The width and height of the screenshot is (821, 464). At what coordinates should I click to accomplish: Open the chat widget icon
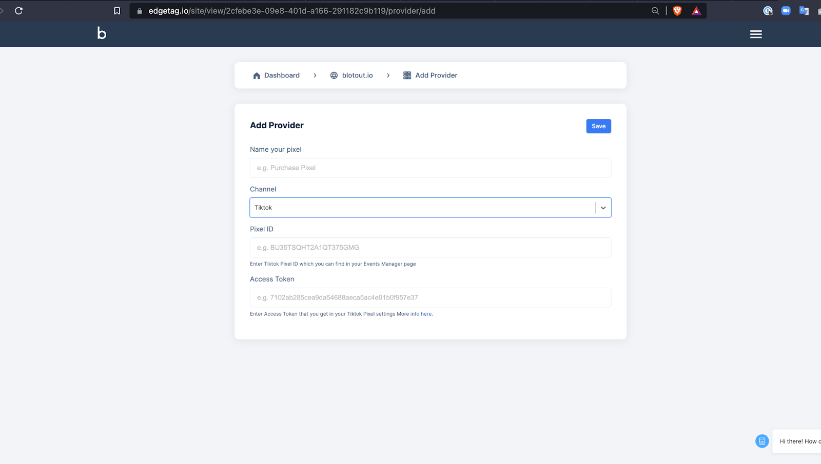coord(762,441)
